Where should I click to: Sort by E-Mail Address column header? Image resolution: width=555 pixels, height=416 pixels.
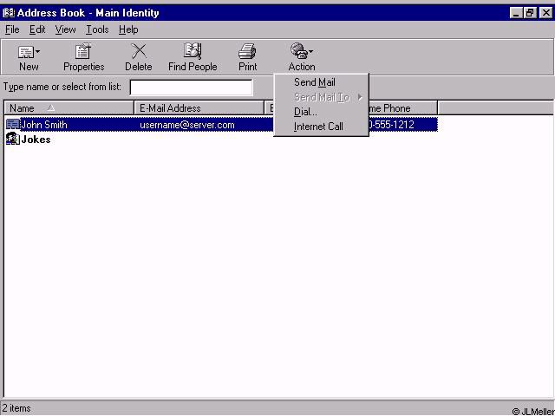tap(199, 108)
